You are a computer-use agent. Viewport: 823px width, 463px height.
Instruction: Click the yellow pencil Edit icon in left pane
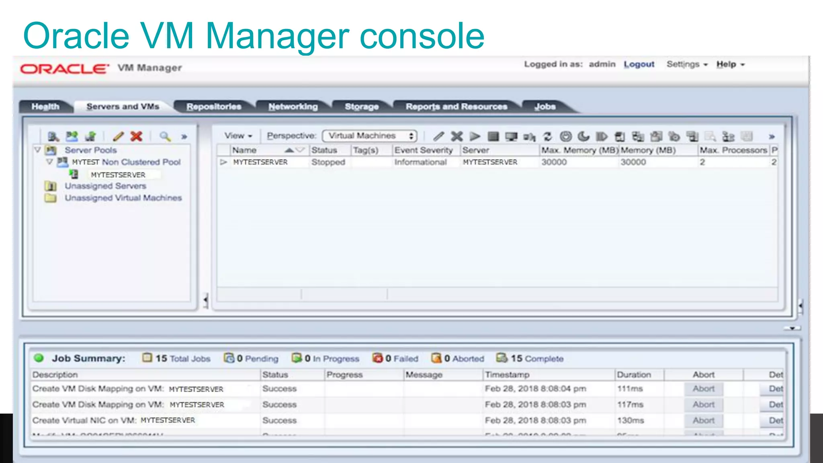click(119, 136)
